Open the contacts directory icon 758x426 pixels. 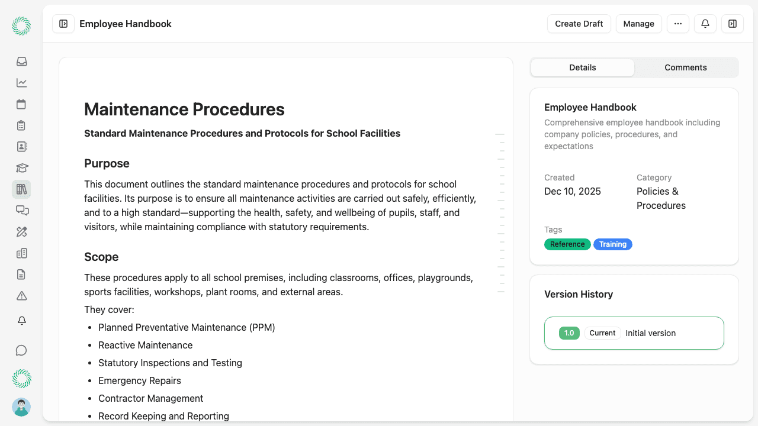click(21, 146)
